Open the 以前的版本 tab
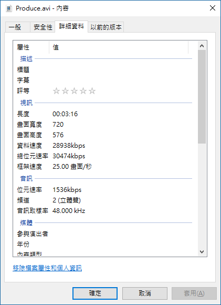This screenshot has height=305, width=221. pos(106,27)
